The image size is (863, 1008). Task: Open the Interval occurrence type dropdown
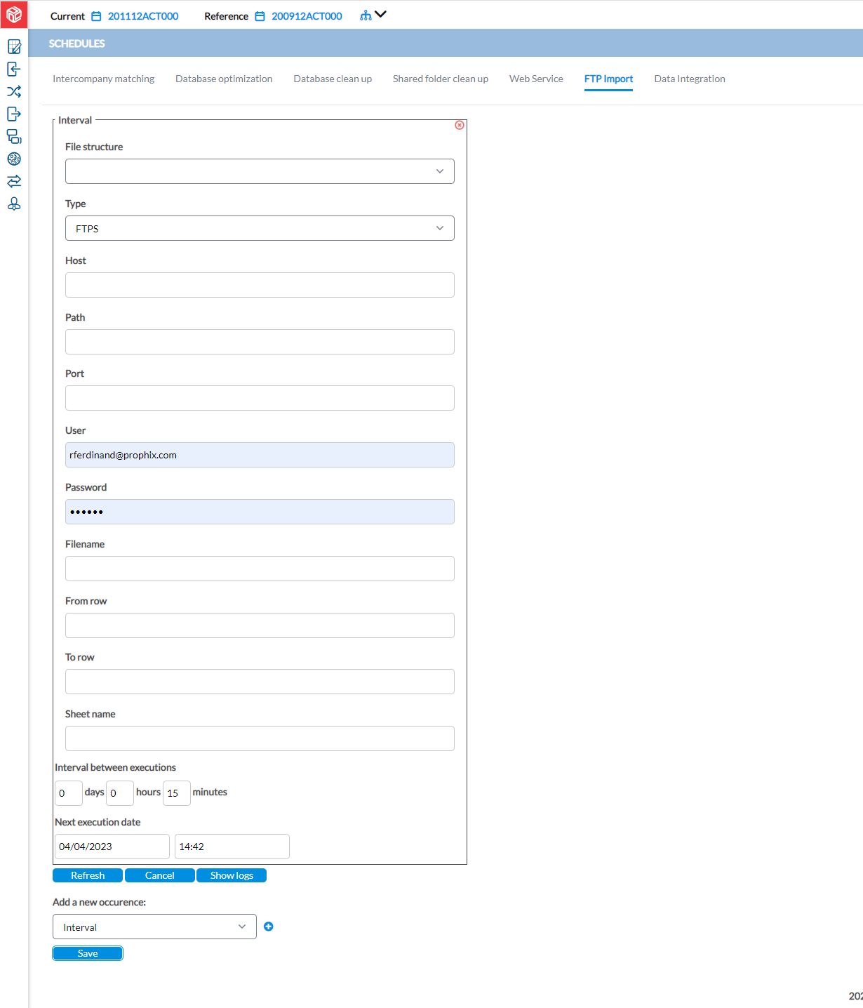tap(154, 927)
